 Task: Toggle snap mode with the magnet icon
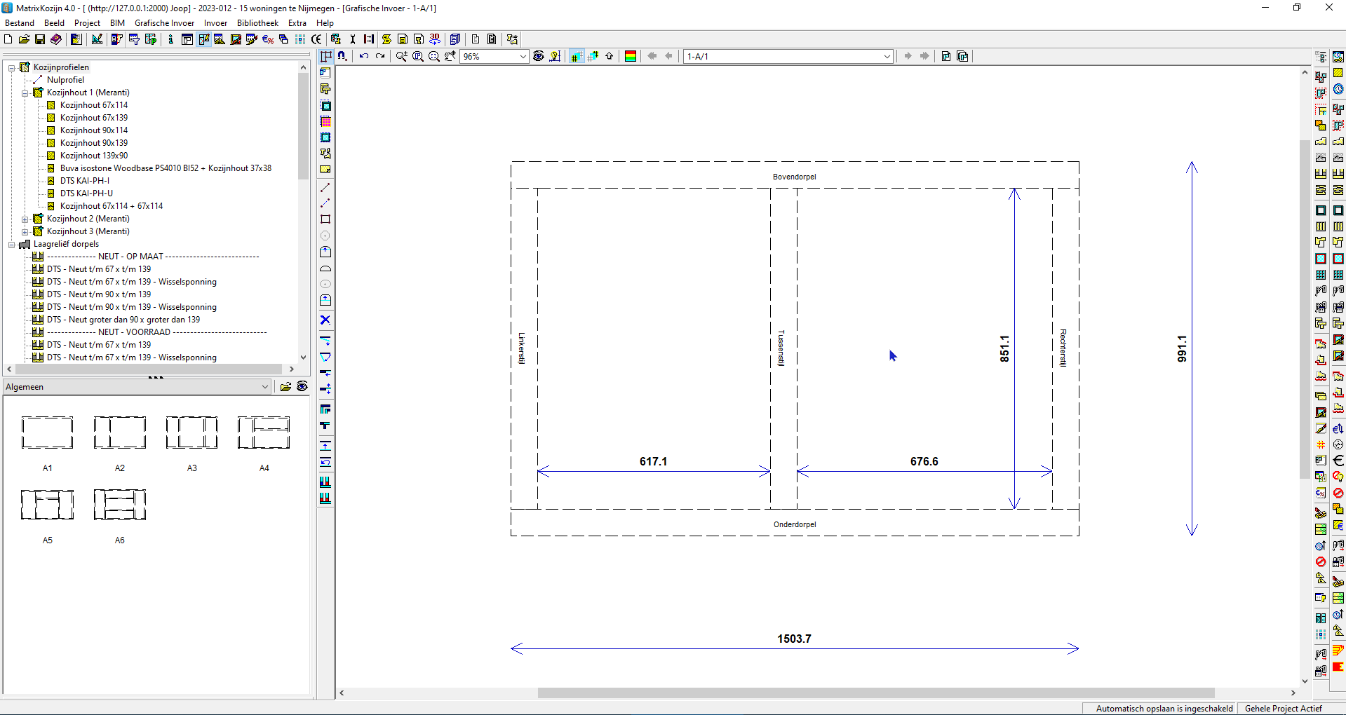tap(342, 56)
